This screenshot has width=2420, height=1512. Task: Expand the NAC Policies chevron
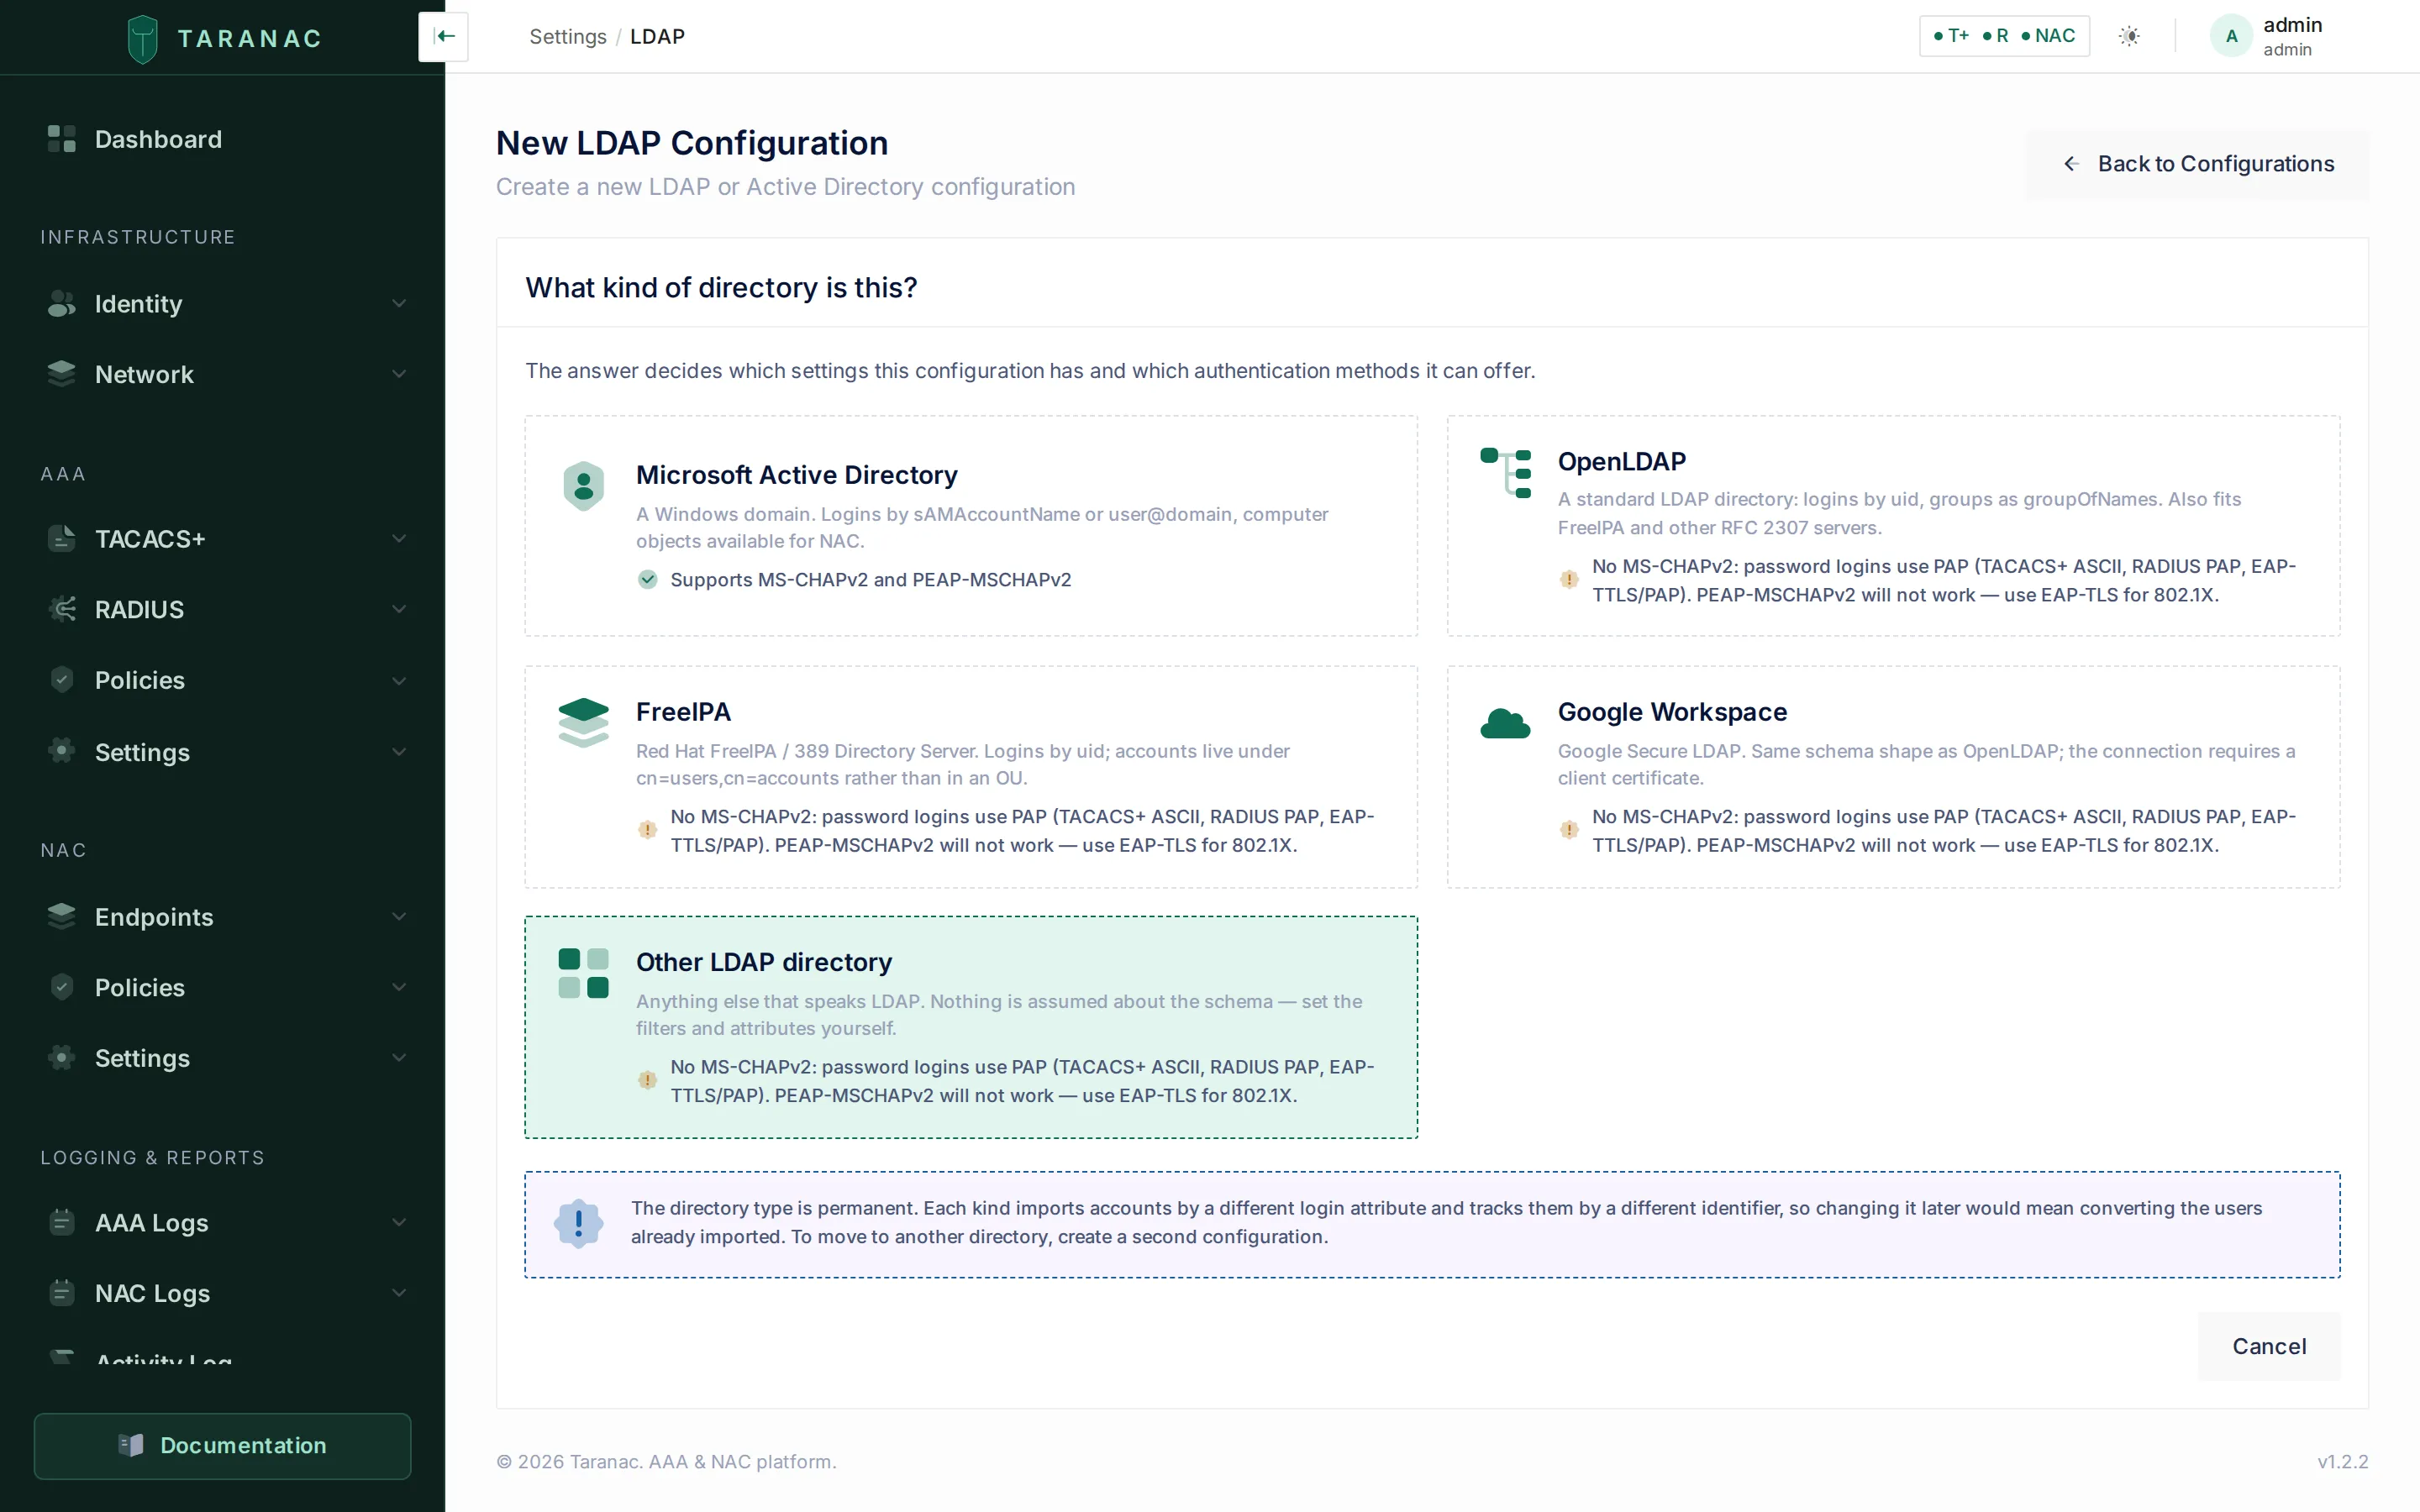pyautogui.click(x=399, y=987)
